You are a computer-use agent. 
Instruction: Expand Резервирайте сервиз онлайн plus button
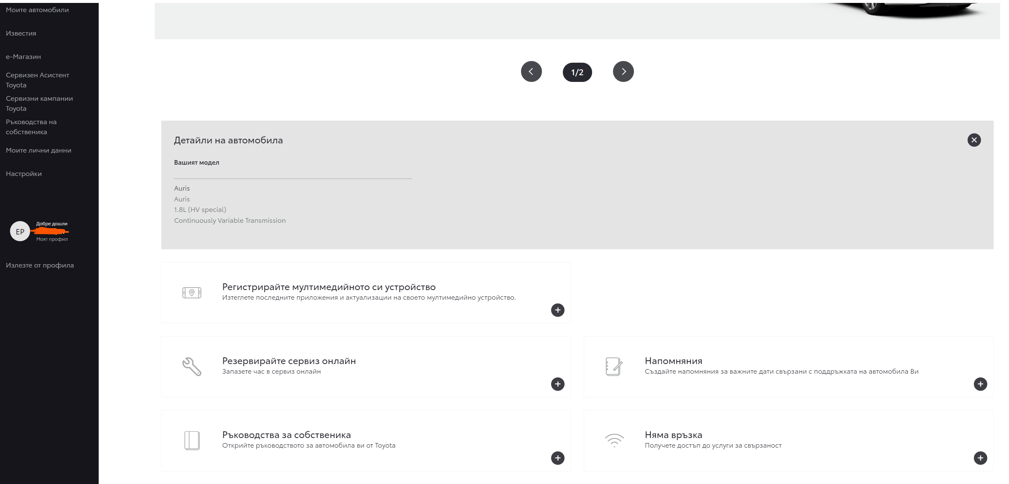click(558, 384)
